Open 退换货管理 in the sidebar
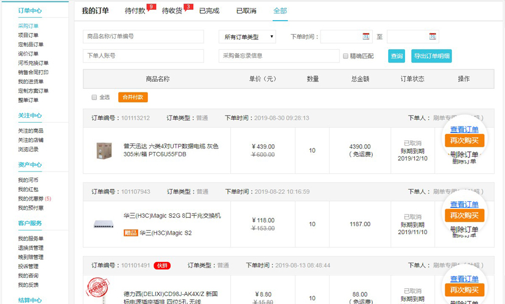 click(x=30, y=248)
